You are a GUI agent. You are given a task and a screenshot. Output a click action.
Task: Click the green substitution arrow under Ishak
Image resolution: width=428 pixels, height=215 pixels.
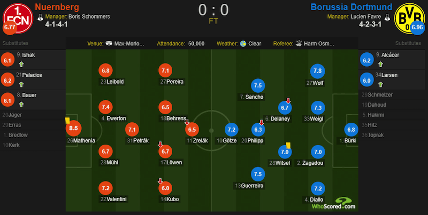pos(21,65)
